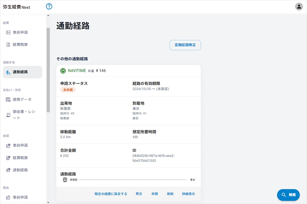
Task: Open 事前申請 under the 照会 section
Action: pyautogui.click(x=20, y=197)
